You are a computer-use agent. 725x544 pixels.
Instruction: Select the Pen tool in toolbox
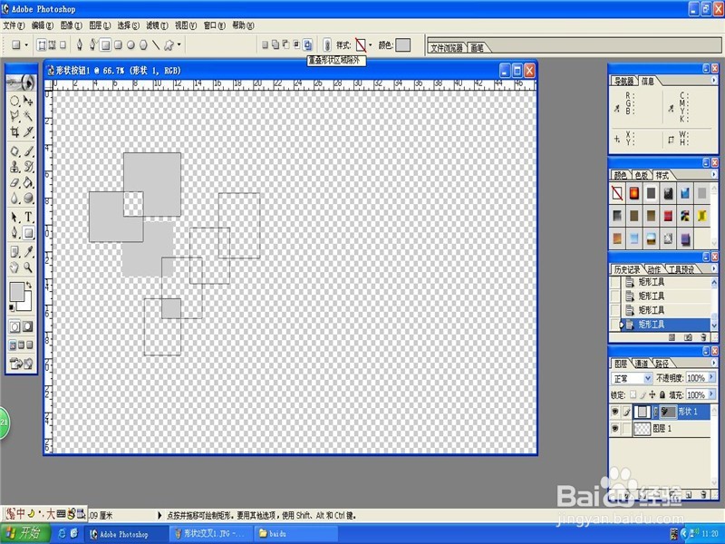(14, 233)
